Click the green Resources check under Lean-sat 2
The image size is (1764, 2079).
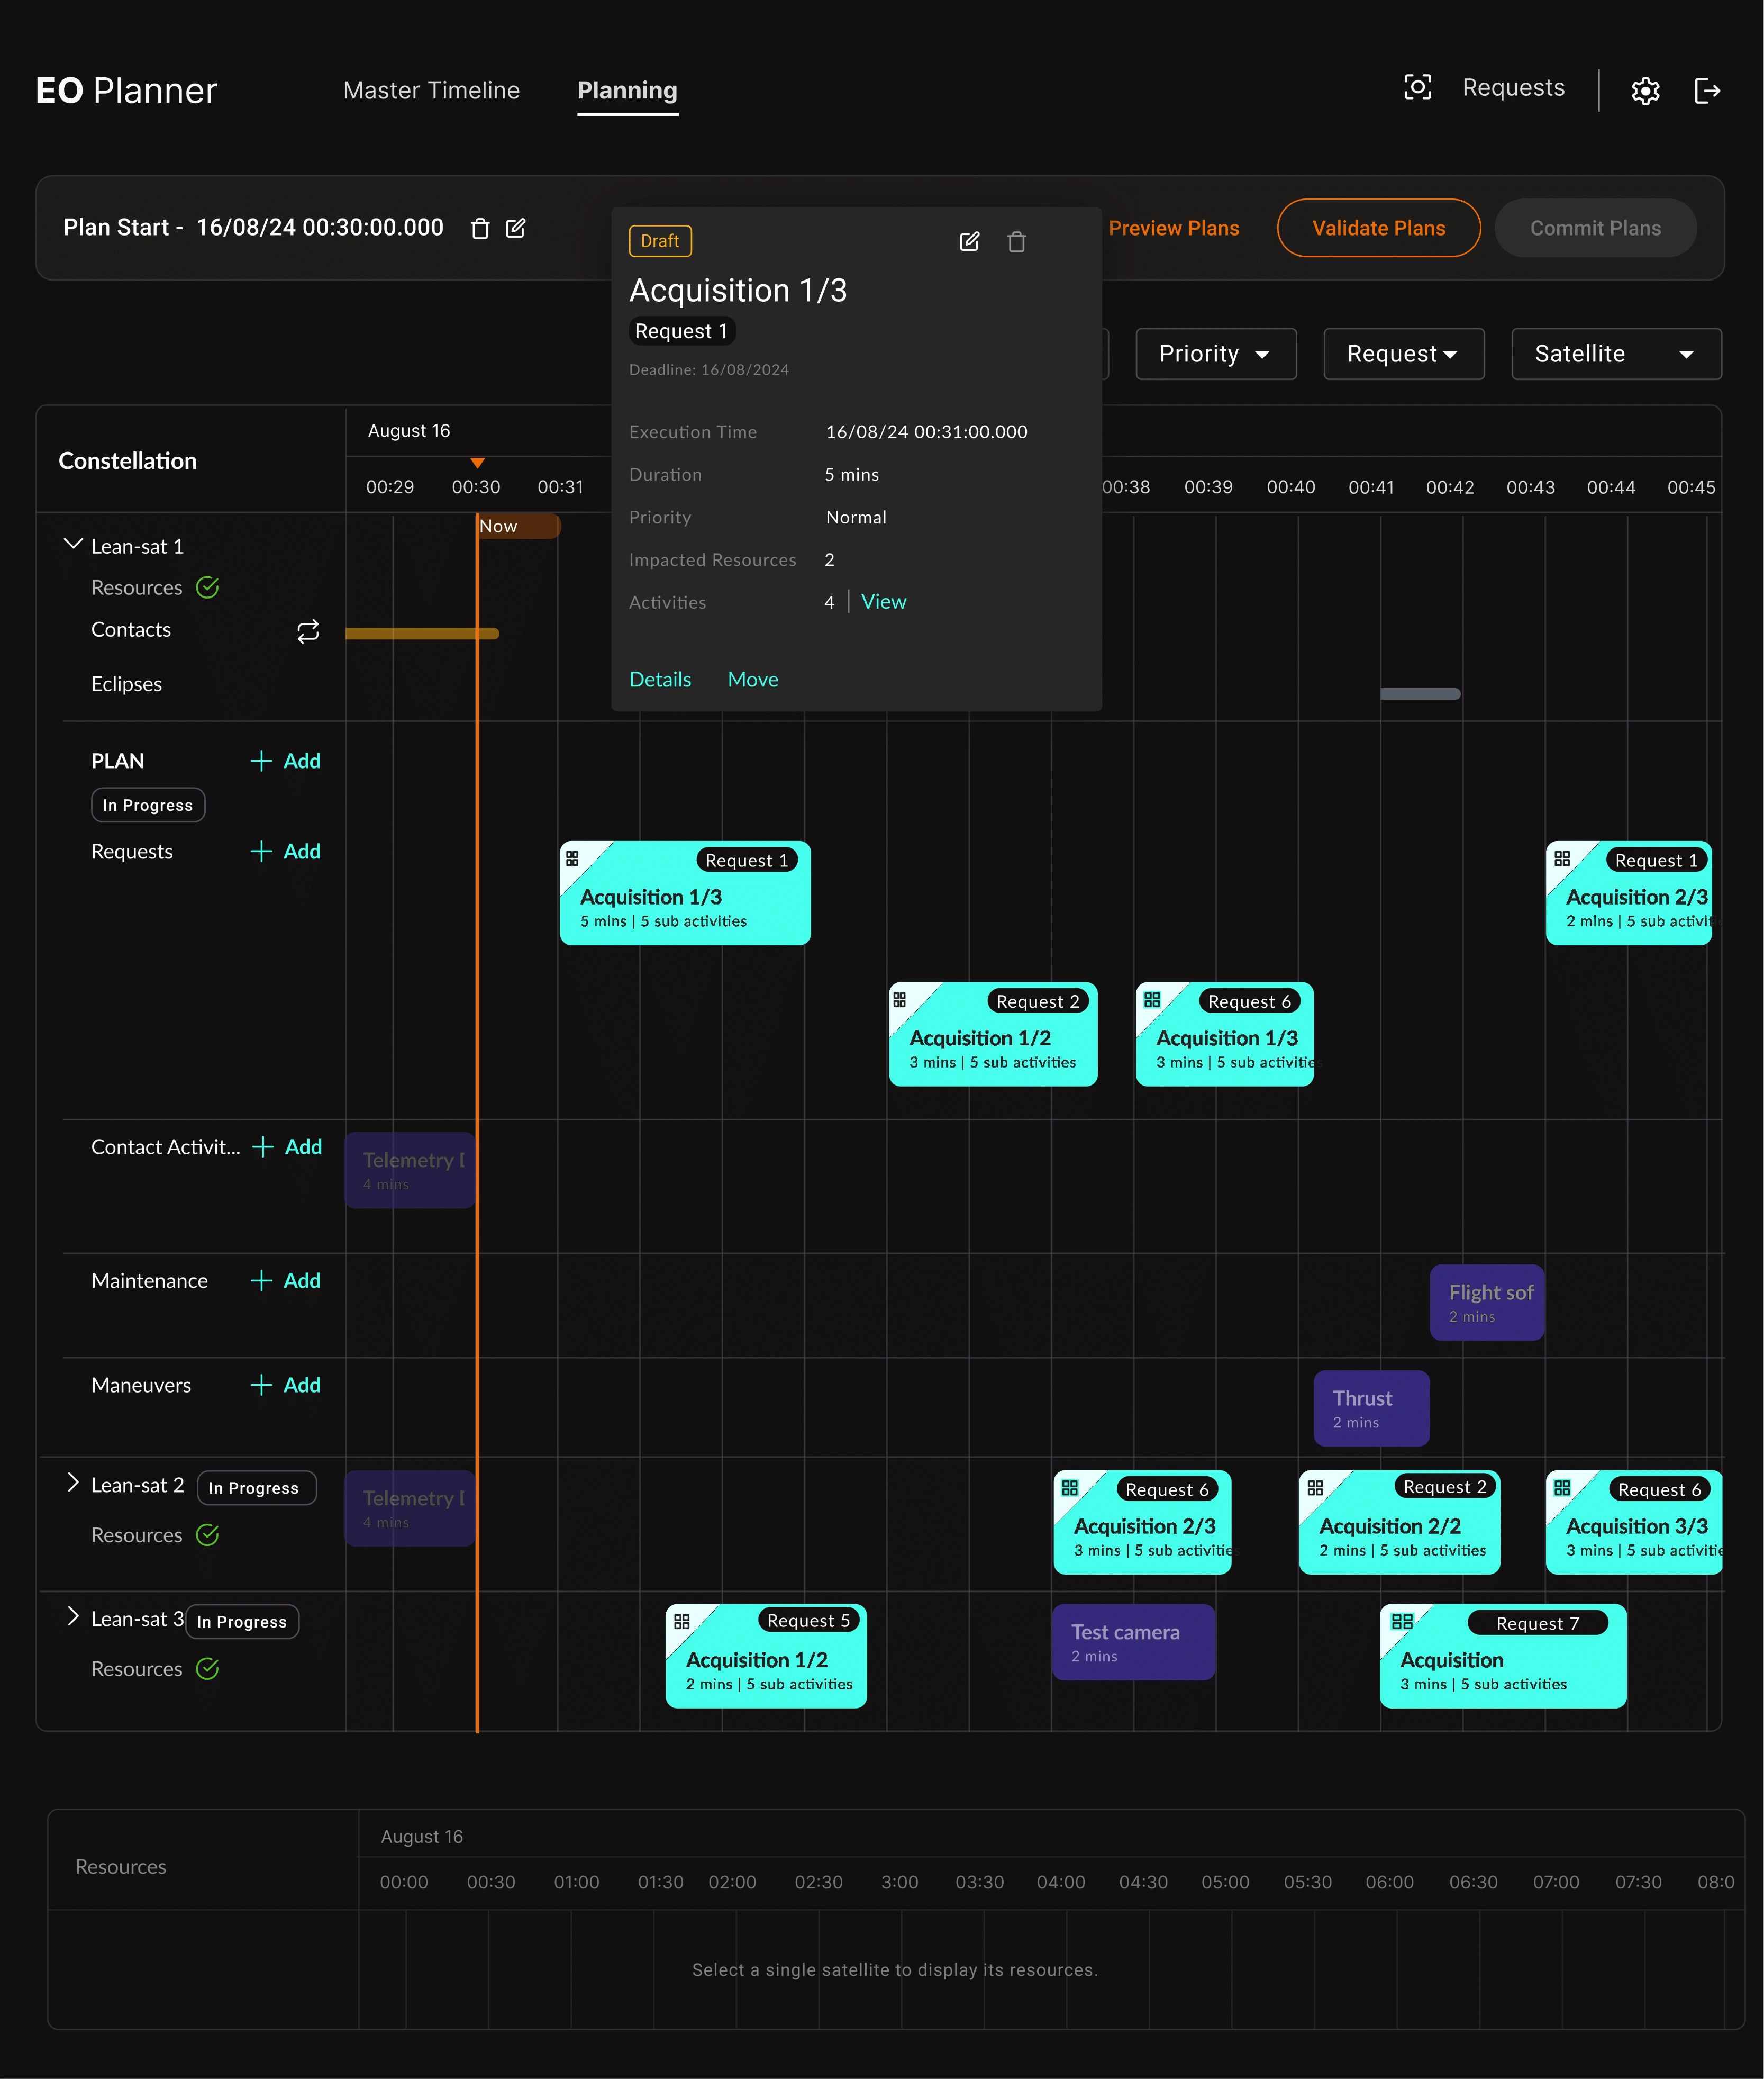point(208,1535)
